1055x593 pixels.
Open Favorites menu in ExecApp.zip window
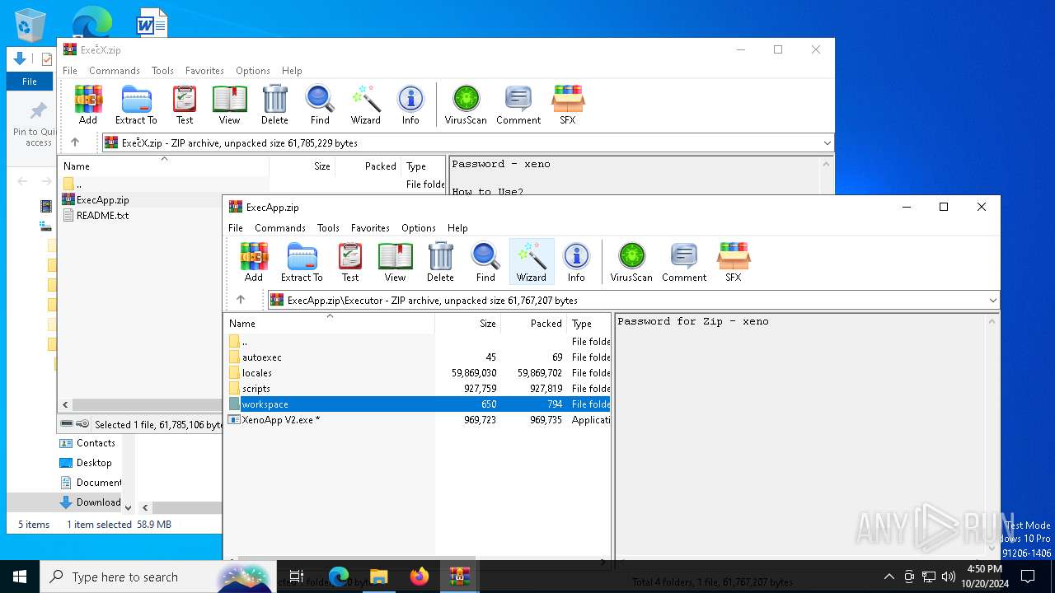pyautogui.click(x=370, y=228)
